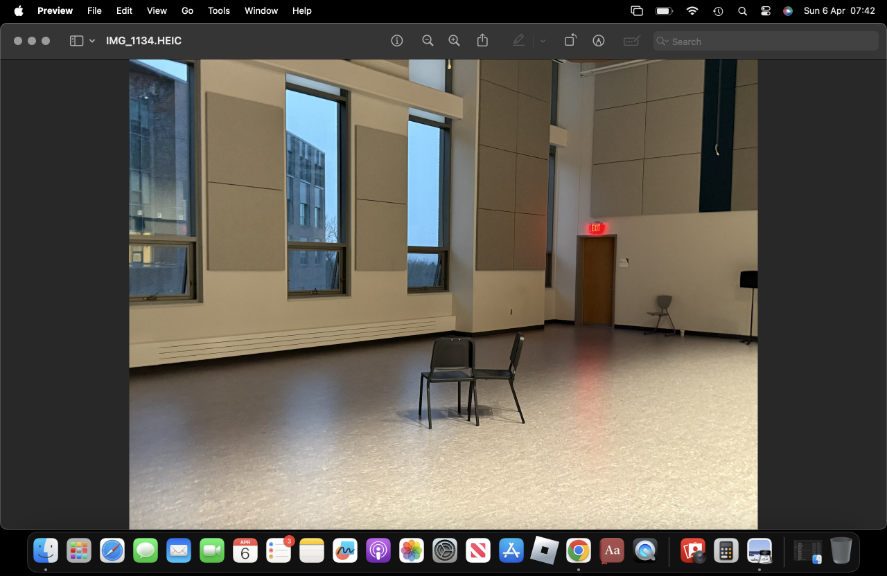Show the Markup toolbar
The width and height of the screenshot is (887, 576).
tap(599, 41)
